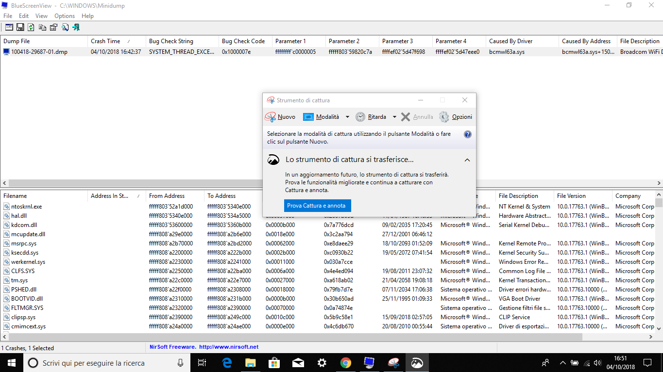Screen dimensions: 663x372
Task: Click the From Address column header
Action: [175, 196]
